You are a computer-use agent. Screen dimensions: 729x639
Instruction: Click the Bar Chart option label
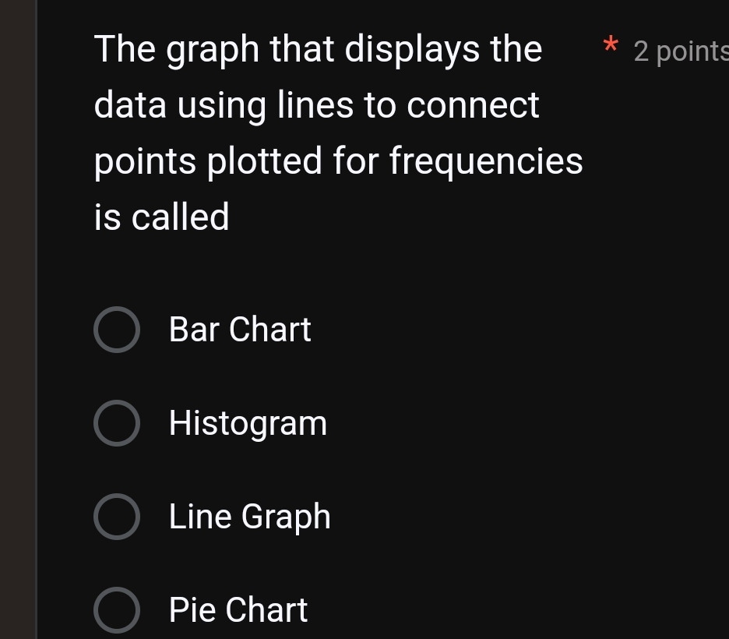click(x=239, y=330)
